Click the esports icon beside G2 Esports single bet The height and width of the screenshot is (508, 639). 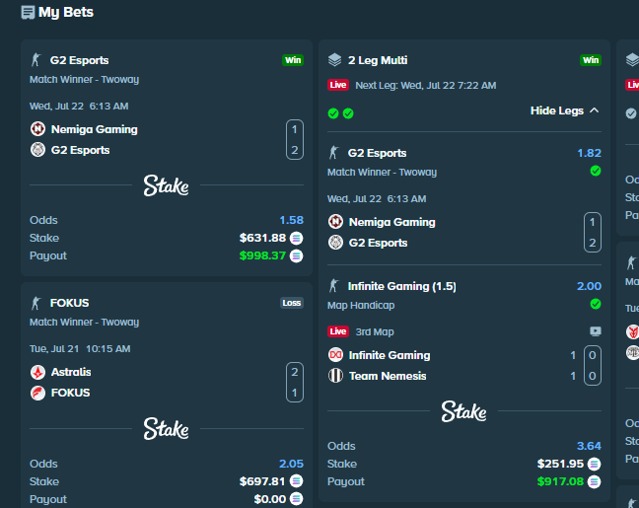coord(35,60)
